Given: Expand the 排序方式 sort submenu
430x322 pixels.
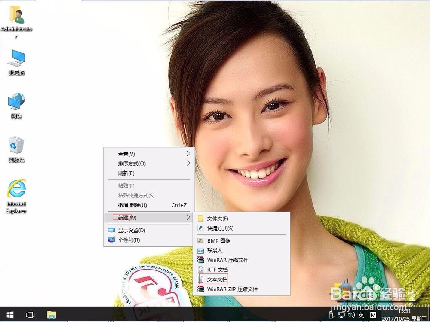Looking at the screenshot, I should [131, 164].
